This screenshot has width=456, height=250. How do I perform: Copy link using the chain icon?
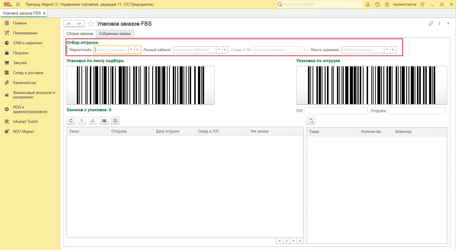431,24
